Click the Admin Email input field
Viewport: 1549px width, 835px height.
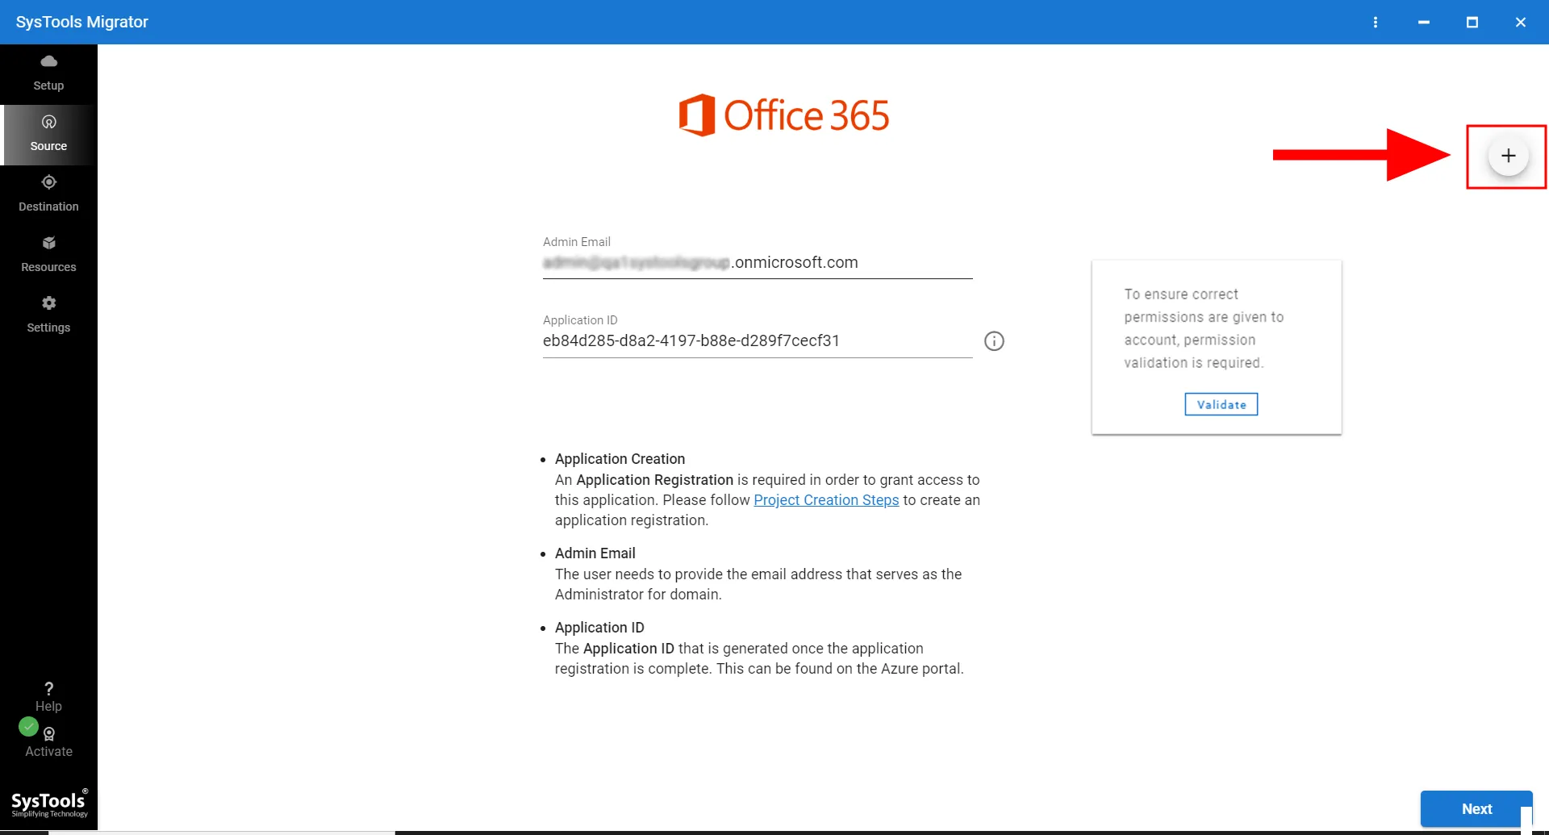tap(758, 263)
